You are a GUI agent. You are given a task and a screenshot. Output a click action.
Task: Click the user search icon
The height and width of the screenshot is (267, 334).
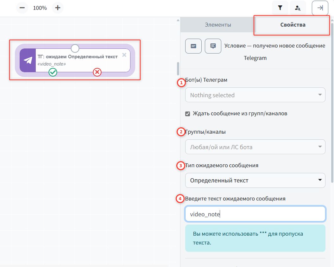point(298,8)
